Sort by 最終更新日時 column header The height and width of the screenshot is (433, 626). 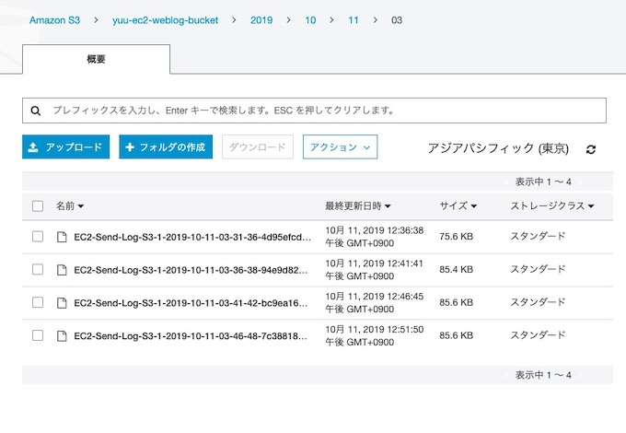click(358, 206)
